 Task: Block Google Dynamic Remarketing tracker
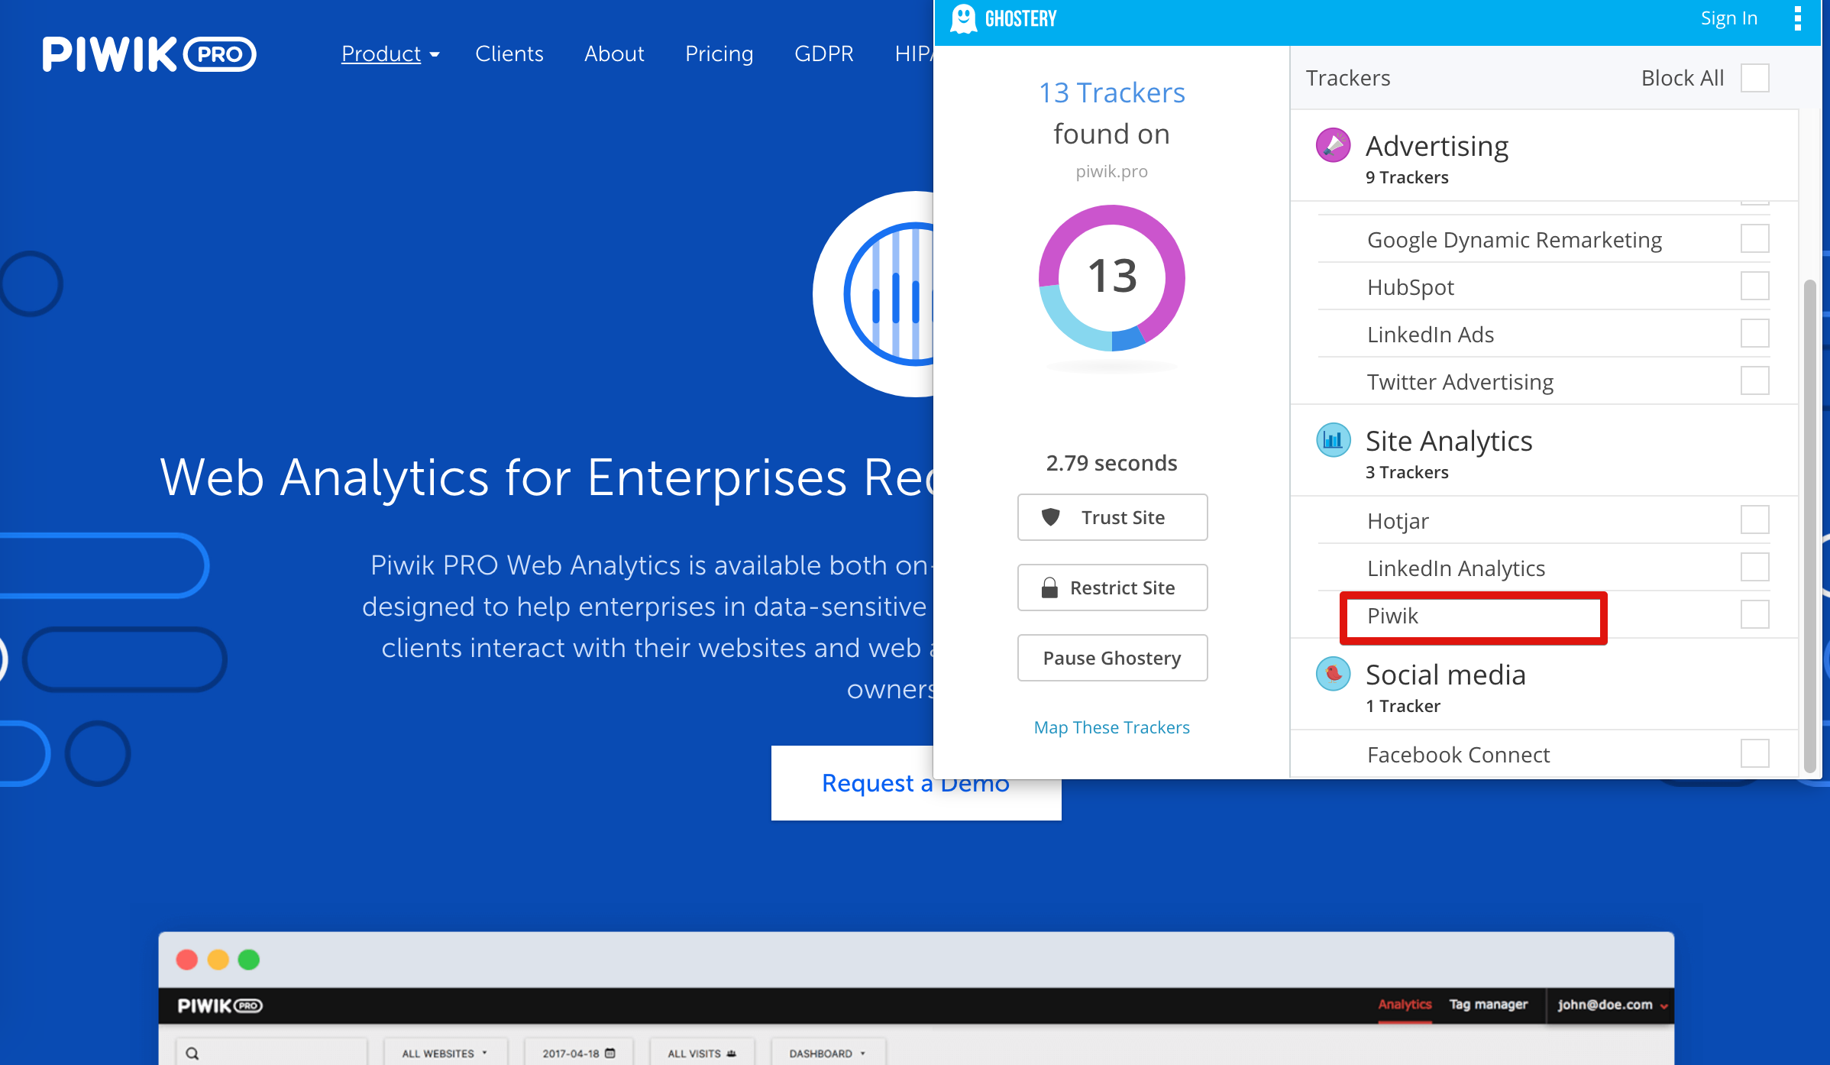click(1755, 238)
